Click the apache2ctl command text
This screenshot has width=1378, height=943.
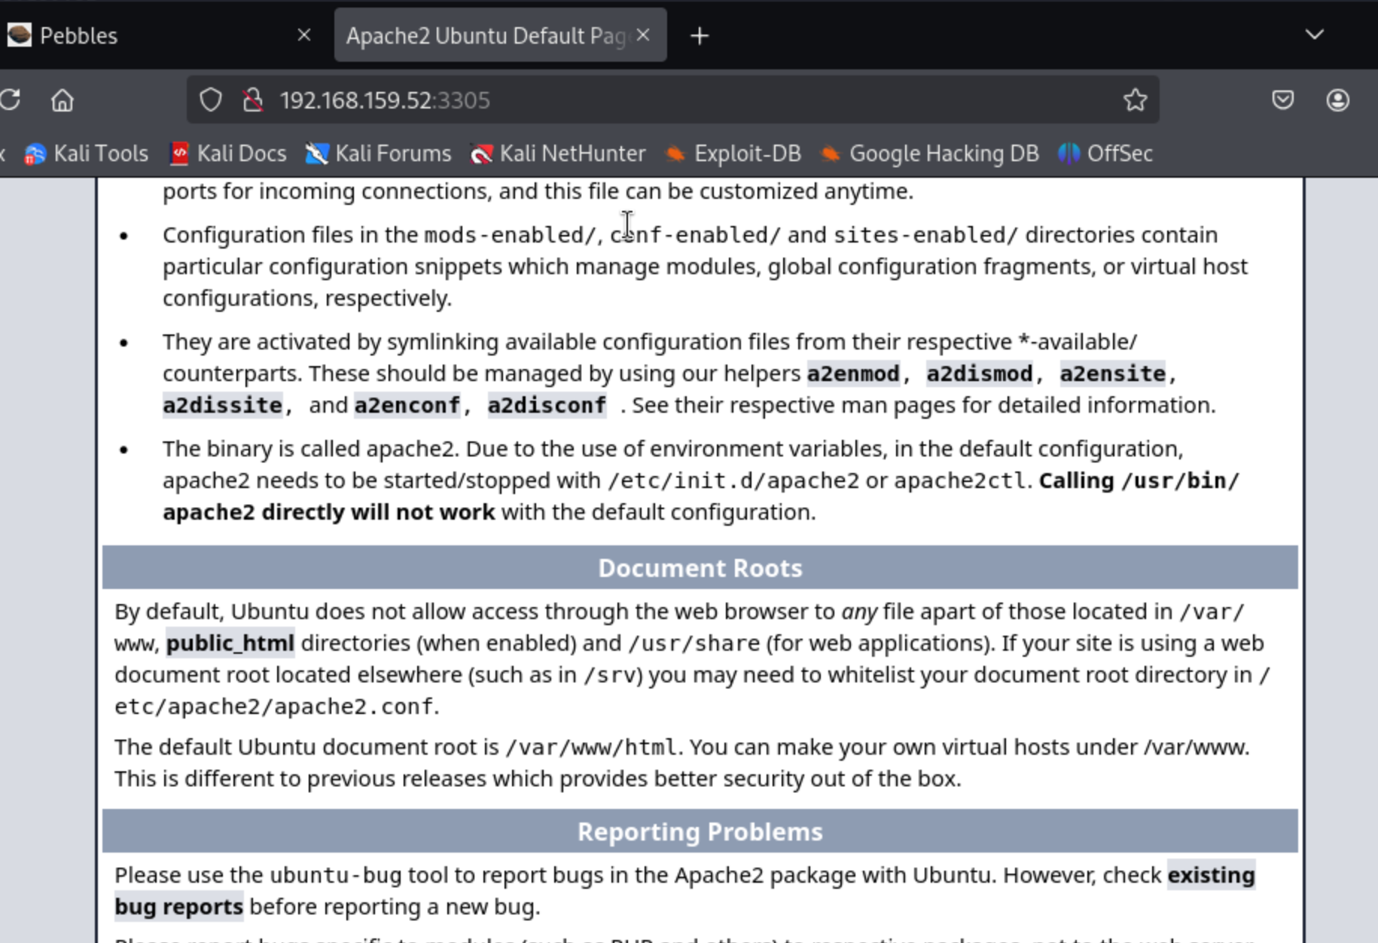point(961,481)
